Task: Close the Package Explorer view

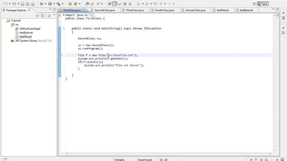Action: (x=29, y=10)
